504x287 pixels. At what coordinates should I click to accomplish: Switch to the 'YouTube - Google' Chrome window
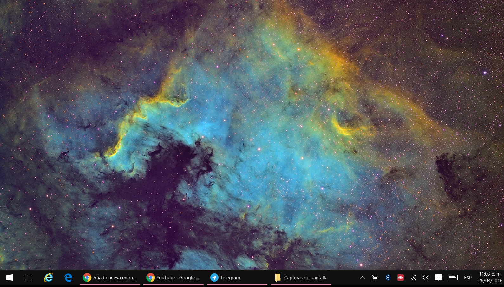(x=173, y=278)
